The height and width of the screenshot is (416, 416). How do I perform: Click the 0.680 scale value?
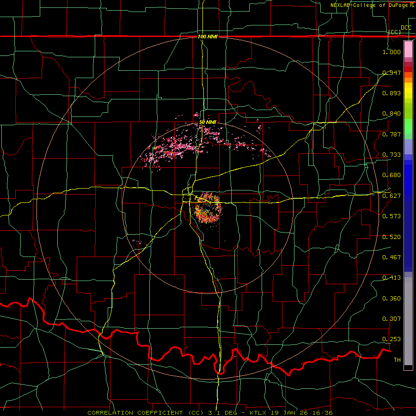pyautogui.click(x=392, y=175)
